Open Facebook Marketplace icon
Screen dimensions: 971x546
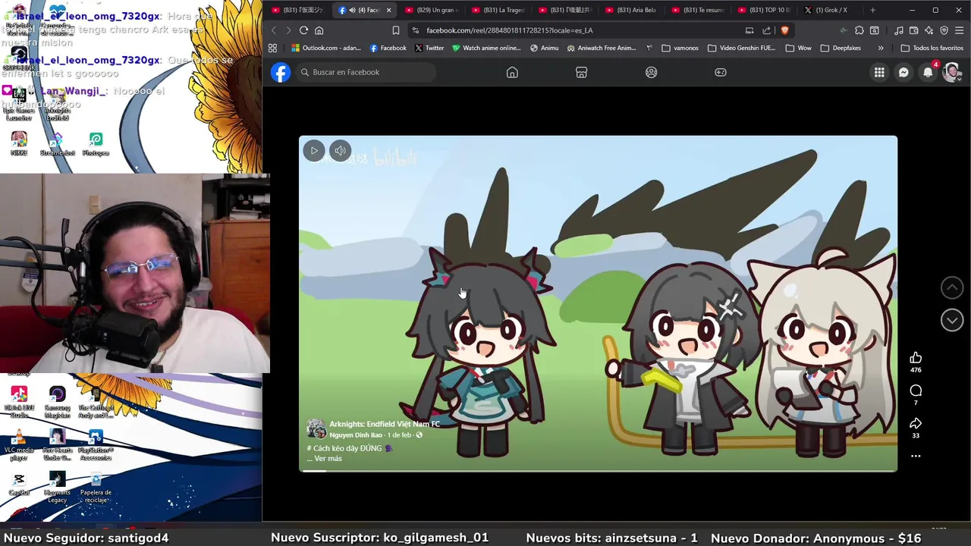pyautogui.click(x=582, y=72)
